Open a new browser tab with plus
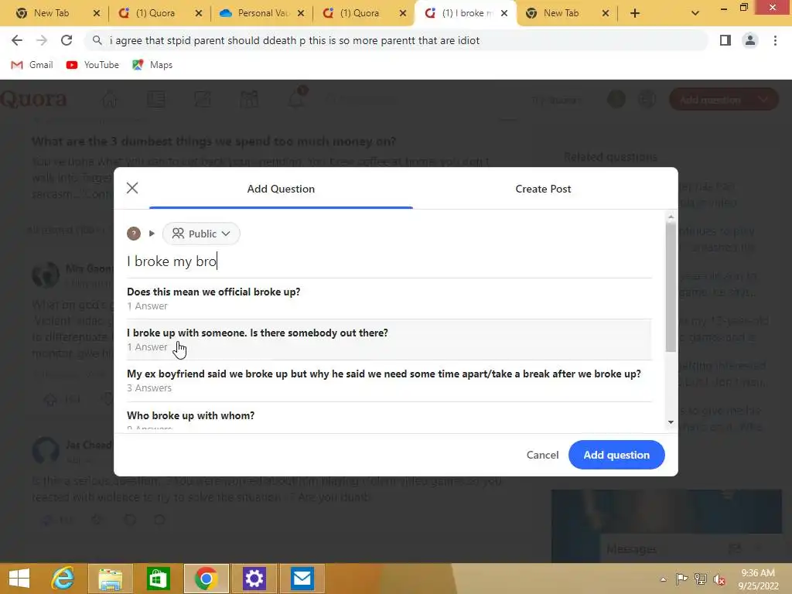 tap(635, 14)
